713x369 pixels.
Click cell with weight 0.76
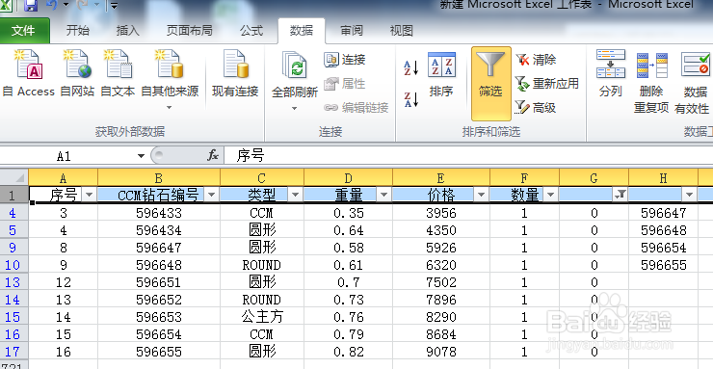[x=348, y=317]
